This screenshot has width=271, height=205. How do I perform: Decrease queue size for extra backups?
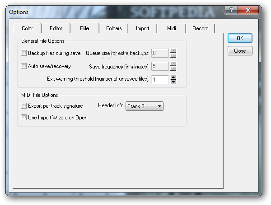pos(173,55)
